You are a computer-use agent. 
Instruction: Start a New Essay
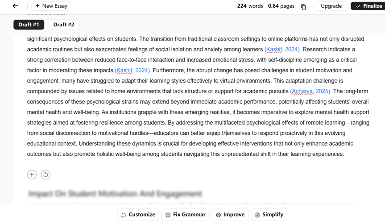[52, 6]
